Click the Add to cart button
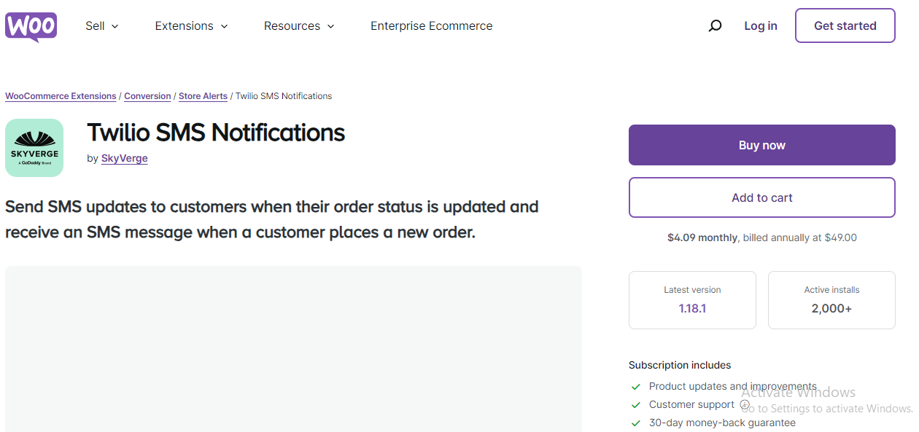Viewport: 919px width, 432px height. tap(761, 197)
